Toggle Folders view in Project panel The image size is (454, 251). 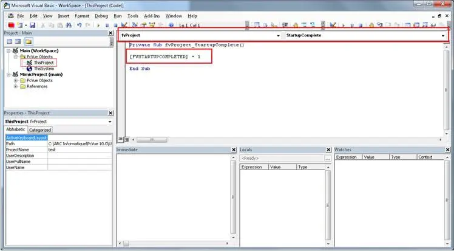29,42
